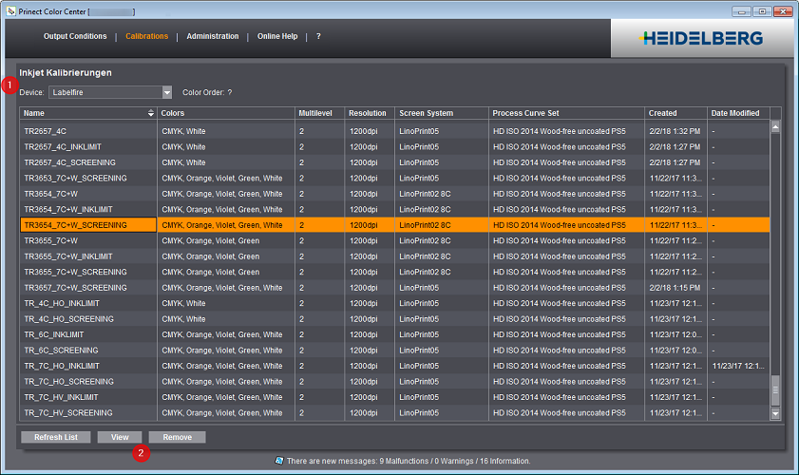This screenshot has height=475, width=799.
Task: Click the Remove button
Action: 178,437
